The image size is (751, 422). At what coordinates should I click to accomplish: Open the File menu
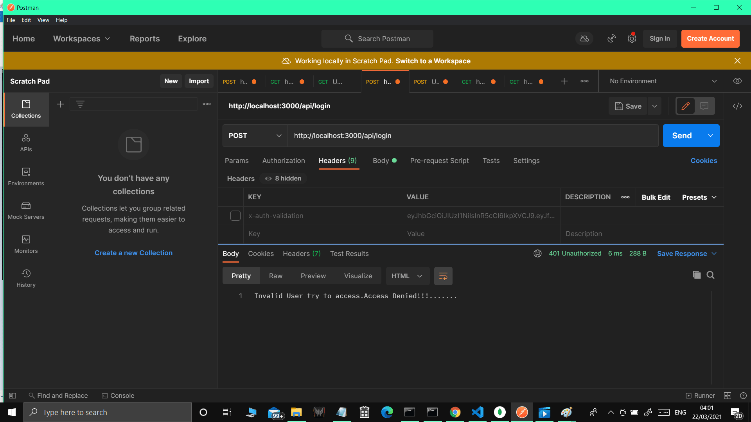coord(11,20)
